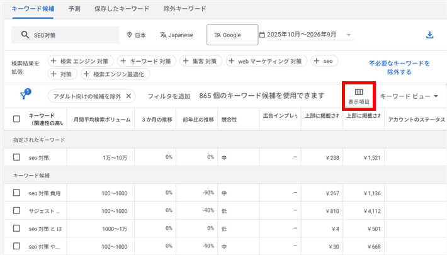Click the Japanese language translate icon

coord(163,35)
